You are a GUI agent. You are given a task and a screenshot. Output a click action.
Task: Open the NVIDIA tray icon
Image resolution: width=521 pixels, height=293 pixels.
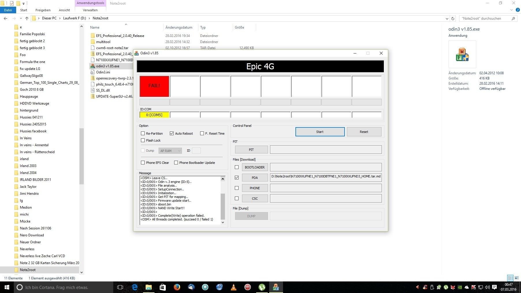pos(460,287)
